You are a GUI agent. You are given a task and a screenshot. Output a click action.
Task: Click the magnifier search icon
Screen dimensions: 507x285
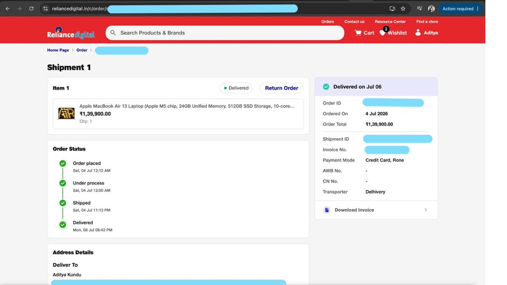click(x=113, y=33)
